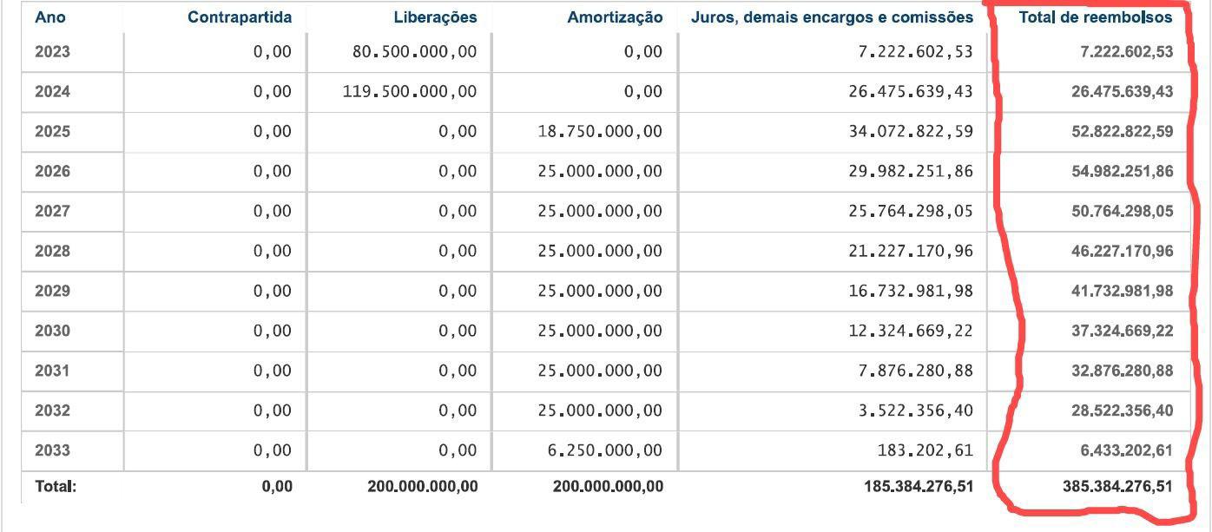1212x532 pixels.
Task: Select the 2028 year row label
Action: (52, 252)
